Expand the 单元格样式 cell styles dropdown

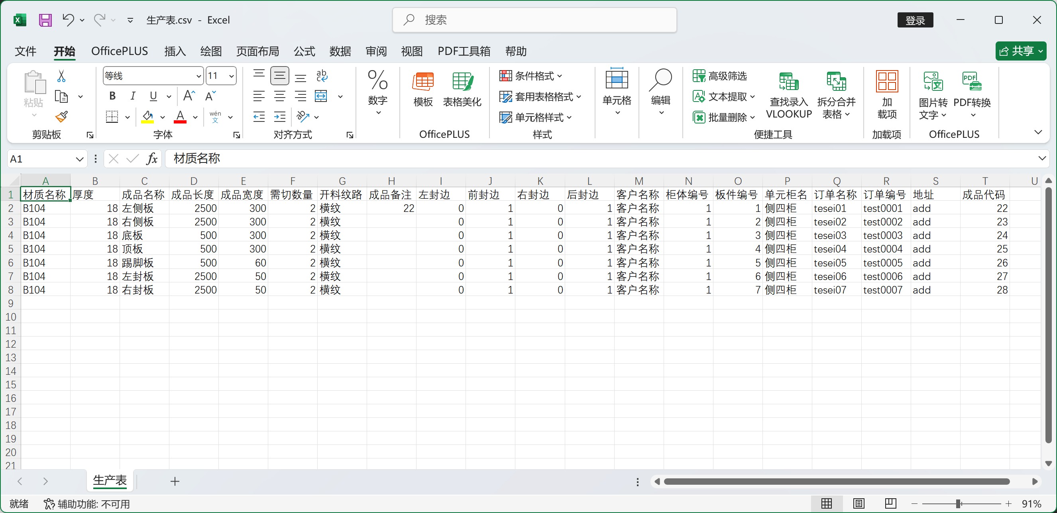[x=536, y=117]
